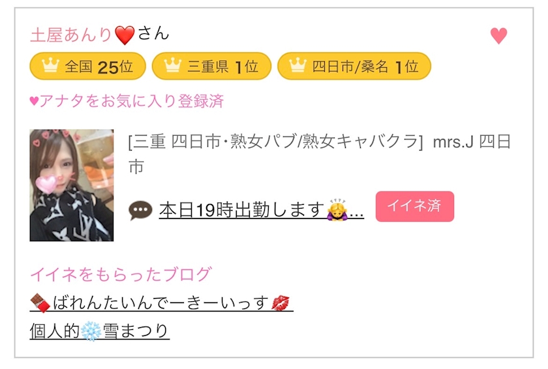Click the crown icon in 三重県 badge
548x369 pixels.
pos(173,65)
